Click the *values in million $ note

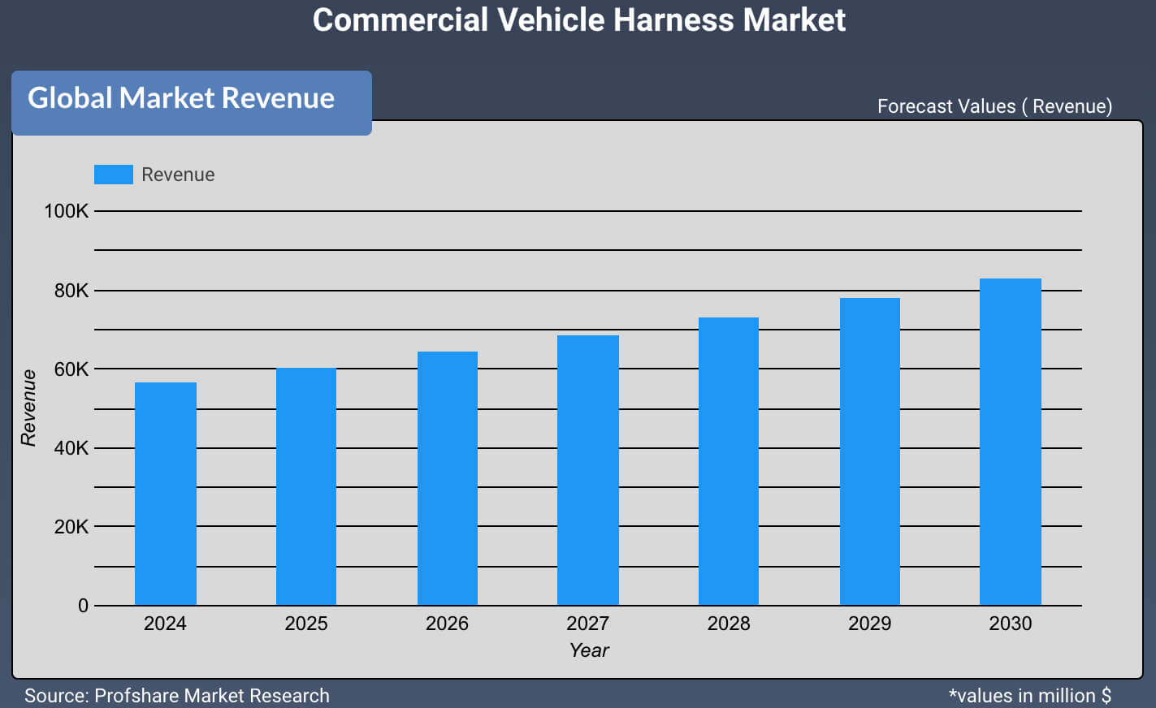[1030, 696]
